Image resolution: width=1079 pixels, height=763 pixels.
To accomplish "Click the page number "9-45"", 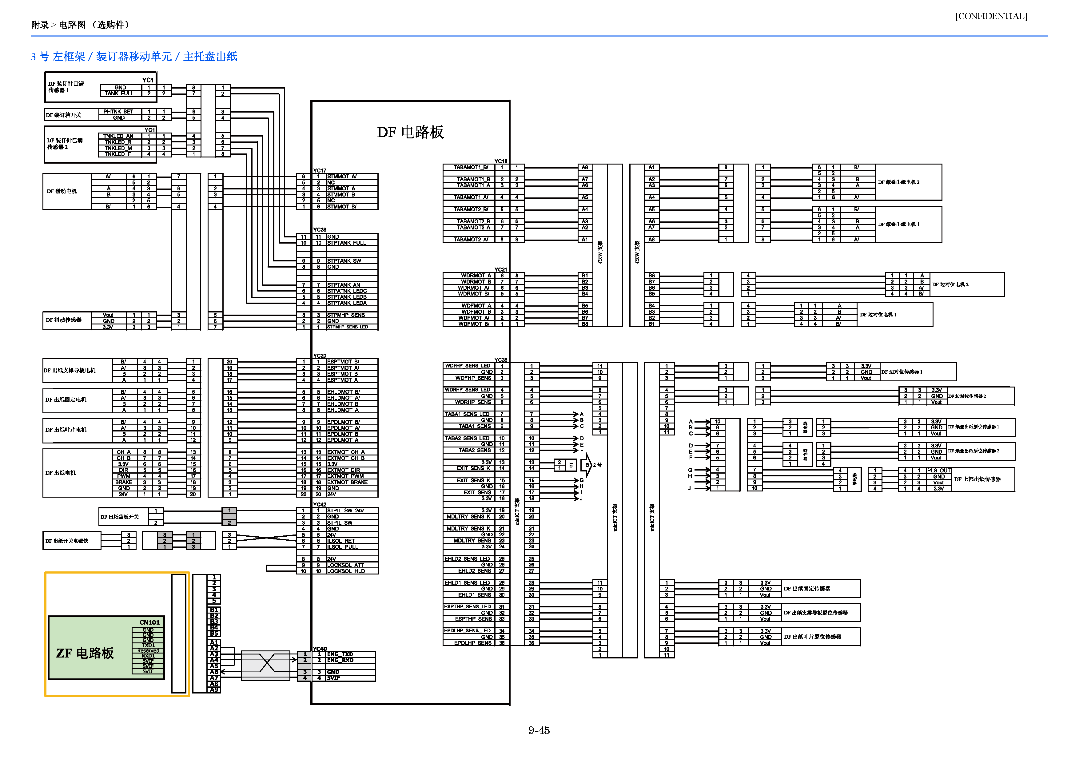I will click(x=539, y=730).
